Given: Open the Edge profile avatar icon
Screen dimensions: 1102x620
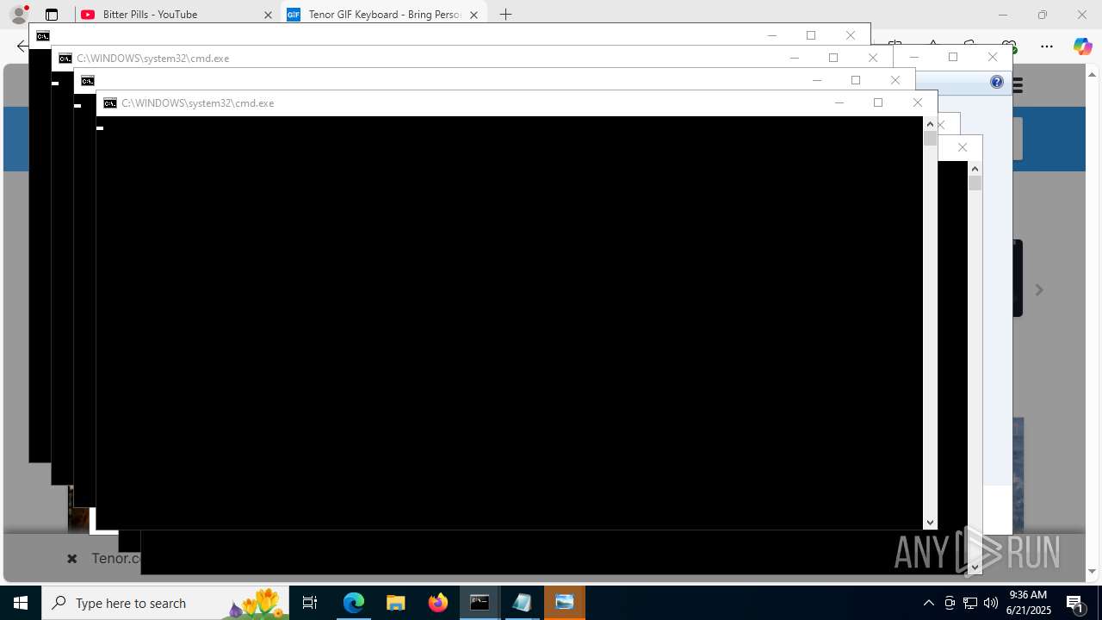Looking at the screenshot, I should (18, 15).
